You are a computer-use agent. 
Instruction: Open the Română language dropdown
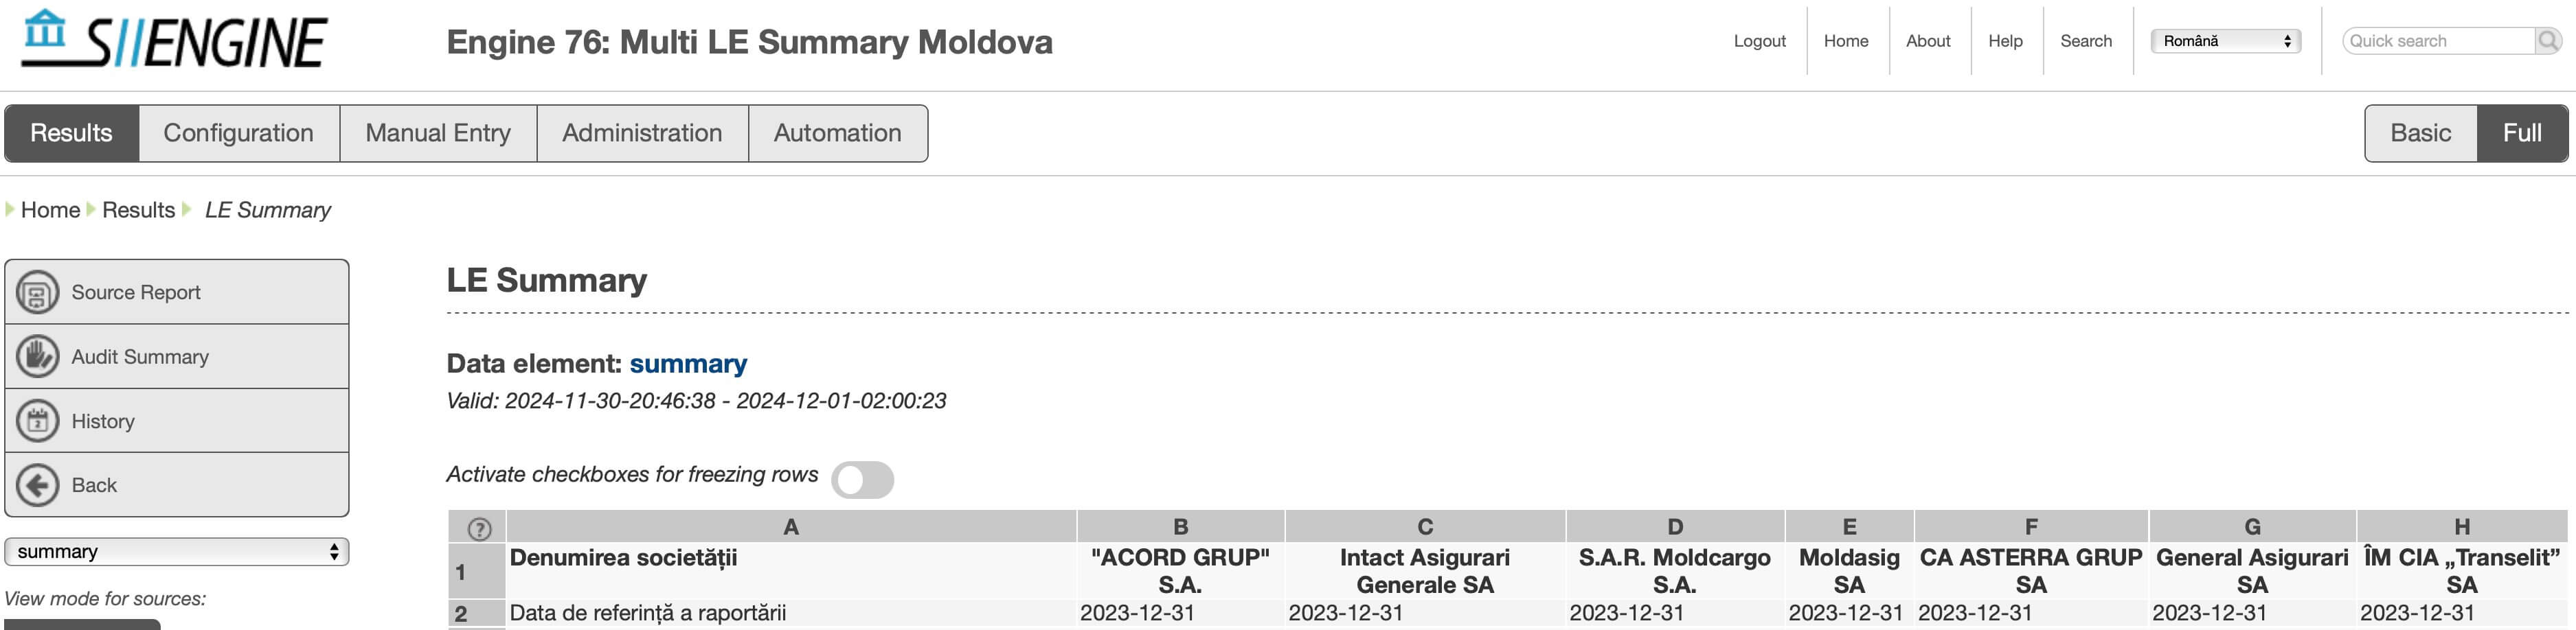coord(2225,41)
